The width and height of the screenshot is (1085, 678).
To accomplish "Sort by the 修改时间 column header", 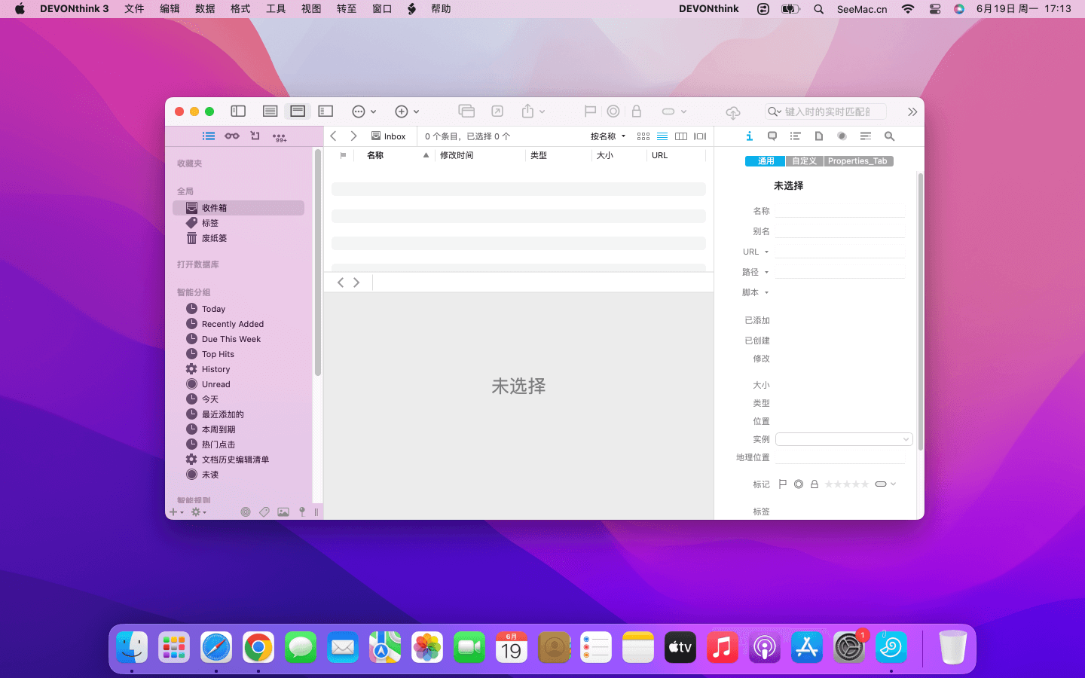I will [479, 155].
